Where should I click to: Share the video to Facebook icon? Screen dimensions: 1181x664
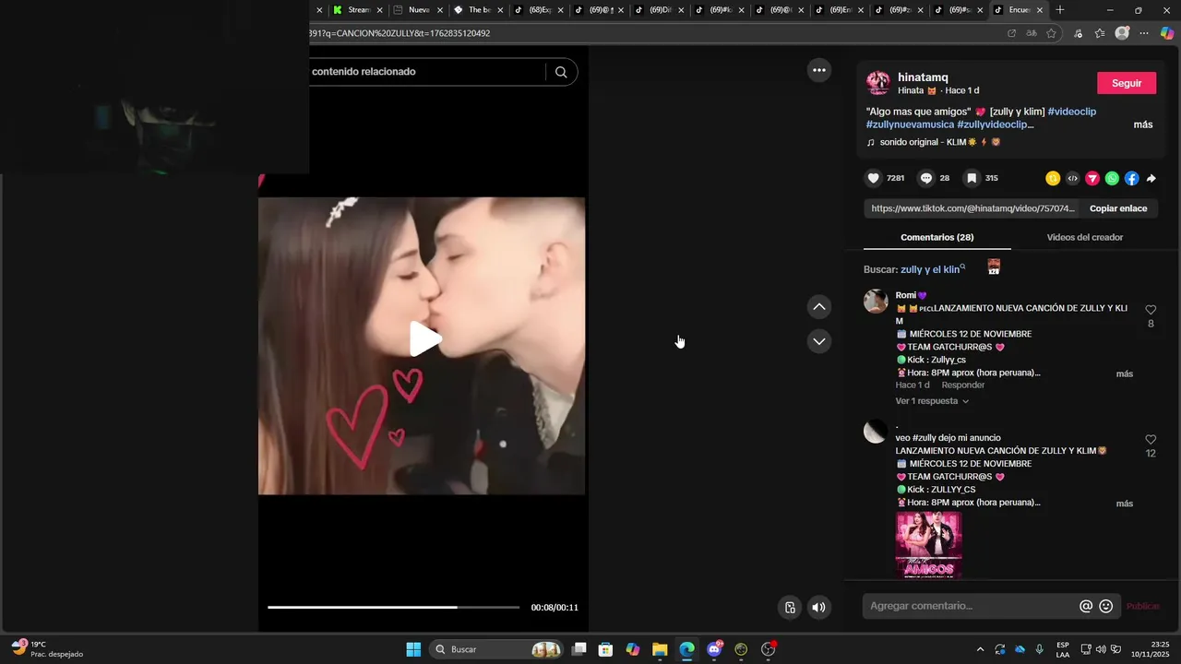1131,179
